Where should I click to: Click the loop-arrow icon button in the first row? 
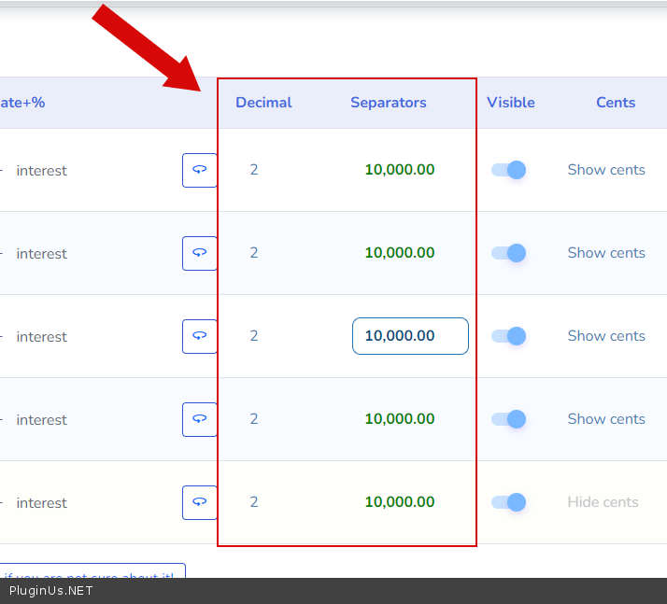(x=199, y=170)
